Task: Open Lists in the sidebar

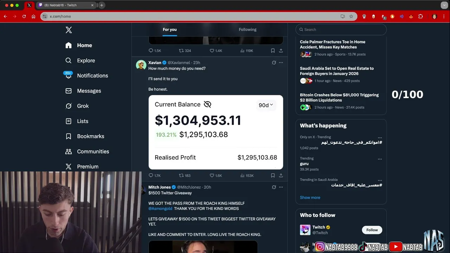Action: tap(77, 121)
